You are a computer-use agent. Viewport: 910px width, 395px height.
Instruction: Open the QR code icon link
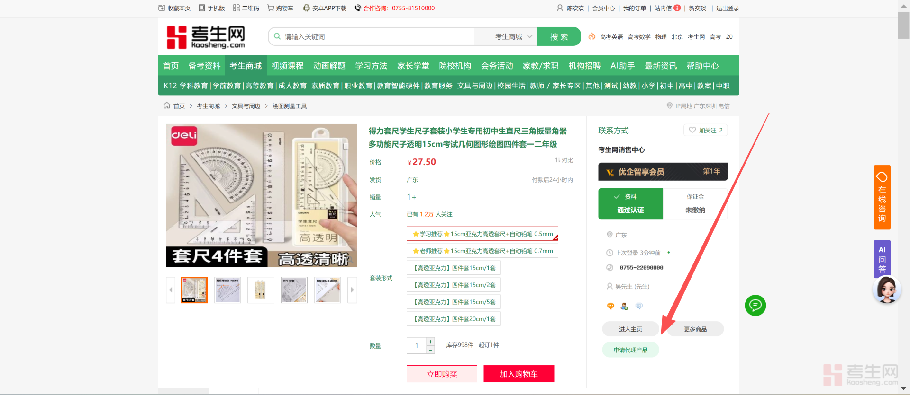pyautogui.click(x=236, y=8)
